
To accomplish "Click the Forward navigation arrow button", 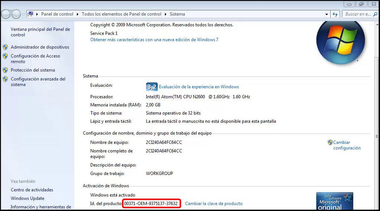I will (x=16, y=14).
